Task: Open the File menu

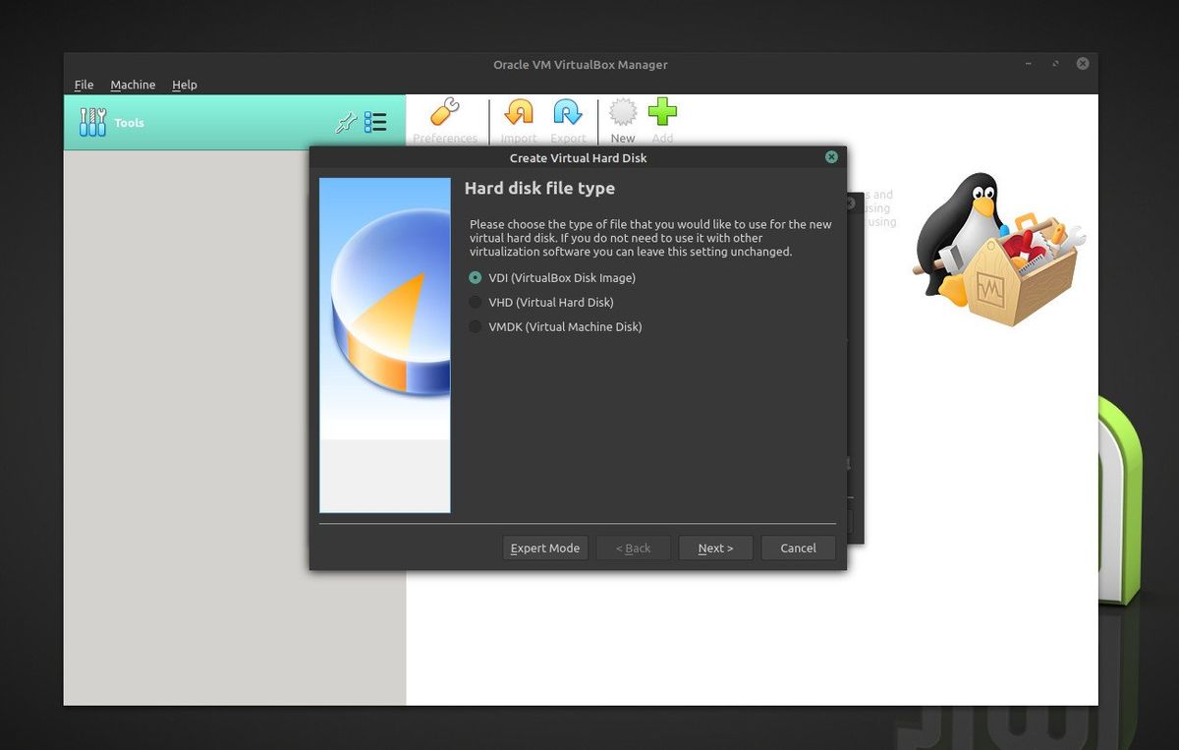Action: pos(84,85)
